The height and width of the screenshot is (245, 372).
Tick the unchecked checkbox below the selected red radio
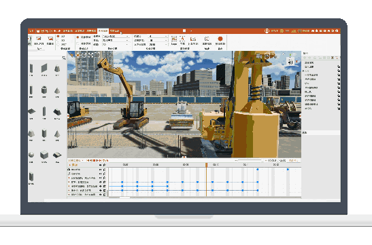tap(78, 43)
